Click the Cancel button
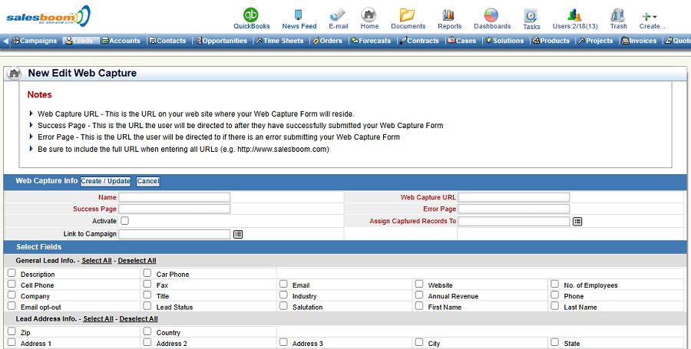 click(x=147, y=181)
